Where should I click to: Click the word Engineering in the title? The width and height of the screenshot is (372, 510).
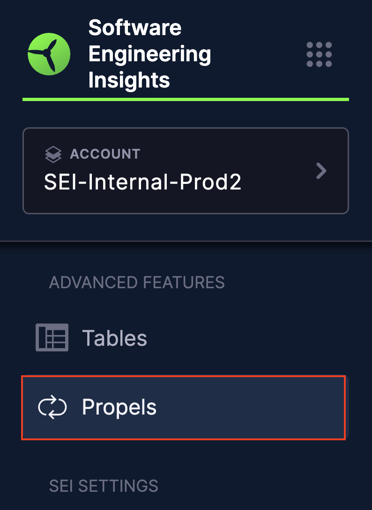(x=149, y=54)
